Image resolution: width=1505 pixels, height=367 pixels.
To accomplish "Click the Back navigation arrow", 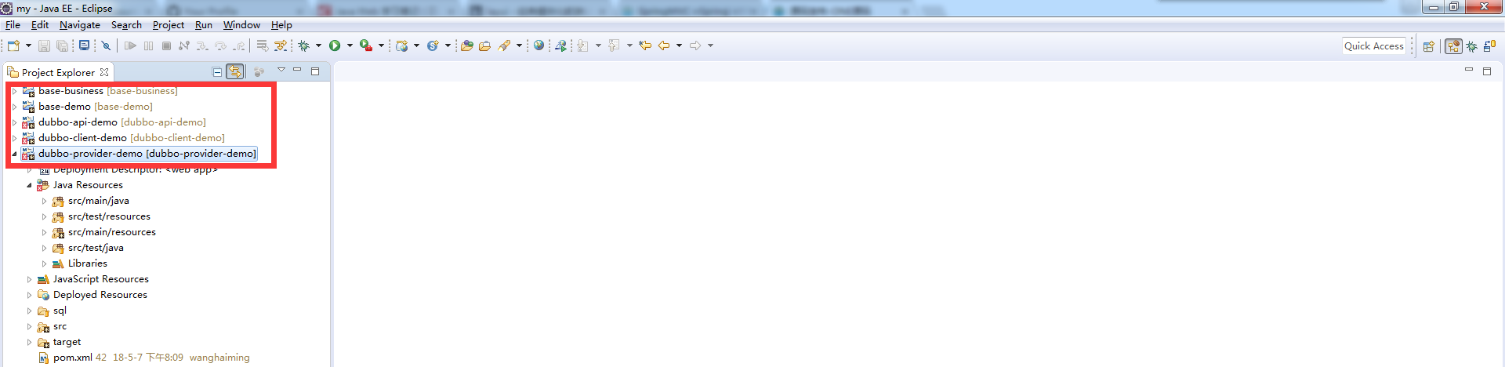I will pos(664,45).
